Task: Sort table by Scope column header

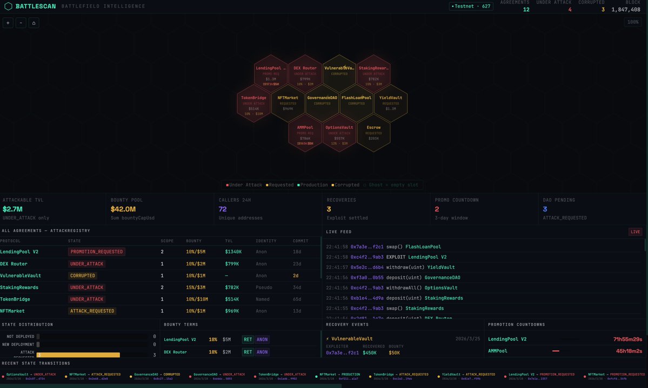Action: point(167,241)
